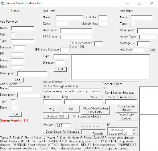Click the Server Configuration Tool title bar icon
The width and height of the screenshot is (158, 151).
pos(3,3)
